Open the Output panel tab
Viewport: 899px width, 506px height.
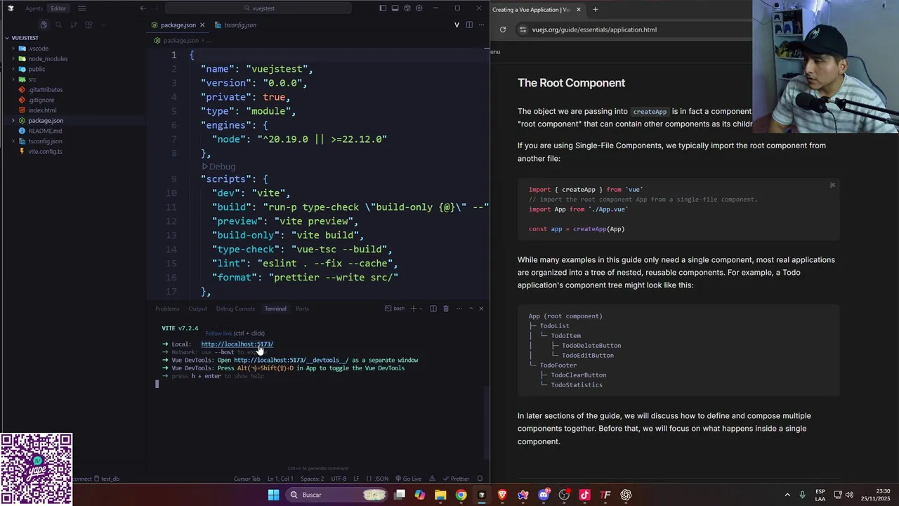click(197, 309)
